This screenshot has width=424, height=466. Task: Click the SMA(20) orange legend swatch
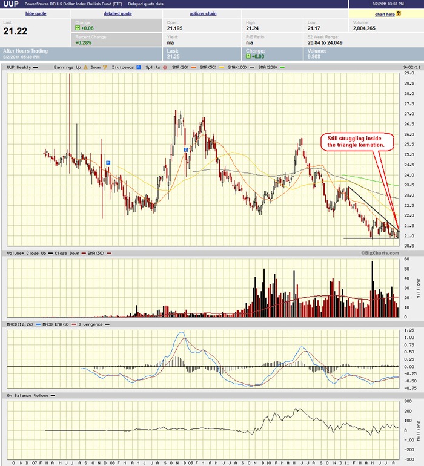point(193,67)
